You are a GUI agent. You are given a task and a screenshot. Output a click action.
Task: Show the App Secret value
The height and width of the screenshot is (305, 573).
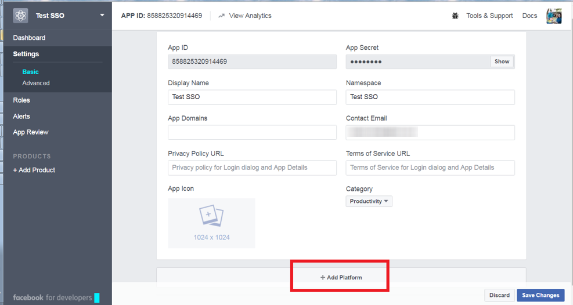(x=502, y=61)
